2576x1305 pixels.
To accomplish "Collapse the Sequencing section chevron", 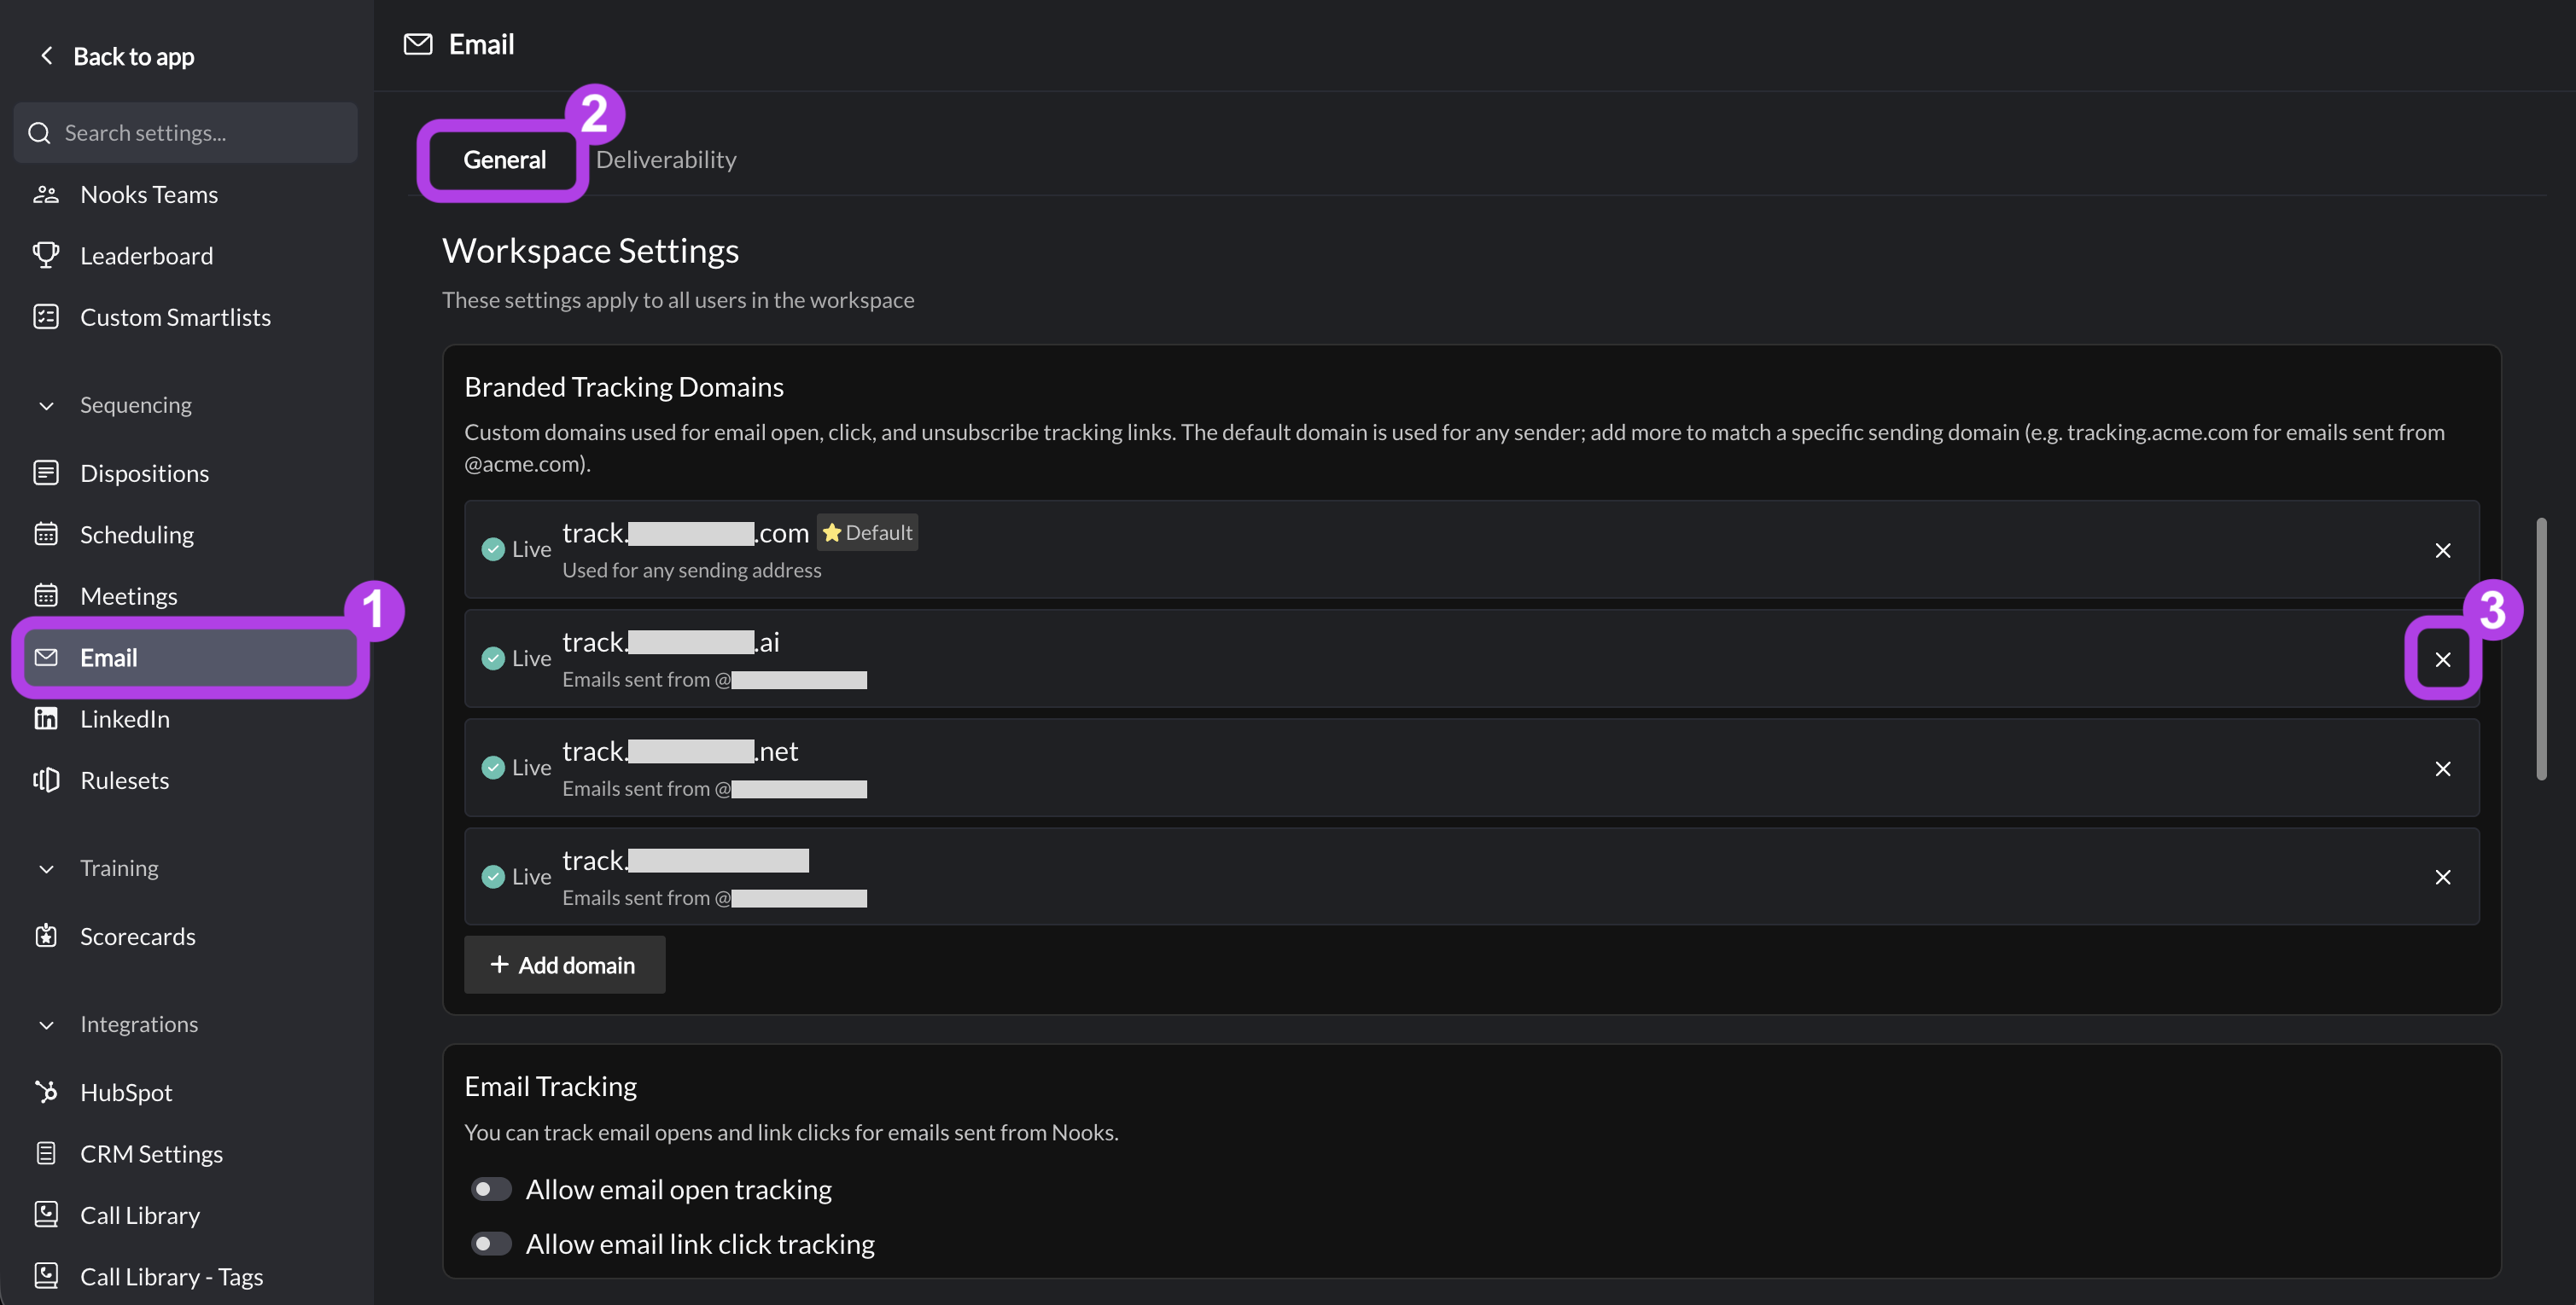I will click(46, 406).
